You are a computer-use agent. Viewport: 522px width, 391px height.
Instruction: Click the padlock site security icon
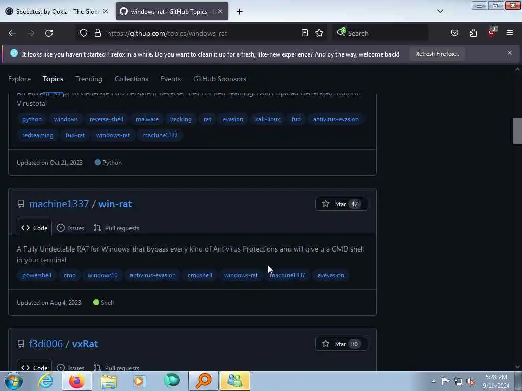pyautogui.click(x=97, y=33)
